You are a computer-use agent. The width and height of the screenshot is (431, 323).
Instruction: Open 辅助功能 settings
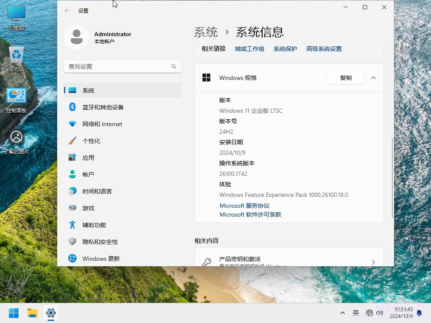tap(123, 225)
